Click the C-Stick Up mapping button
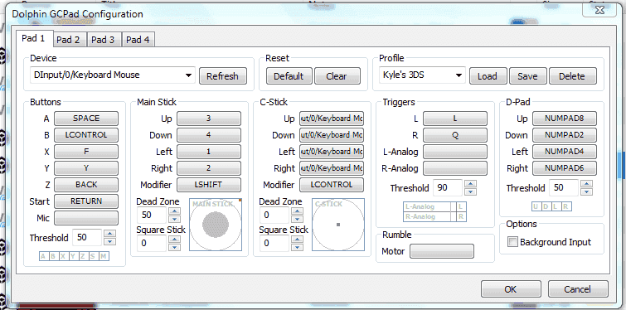Image resolution: width=626 pixels, height=310 pixels. point(332,119)
